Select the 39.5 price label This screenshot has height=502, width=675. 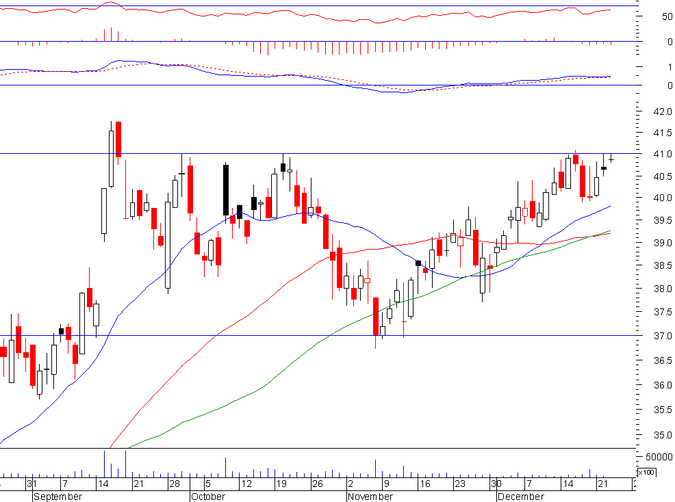(x=663, y=220)
